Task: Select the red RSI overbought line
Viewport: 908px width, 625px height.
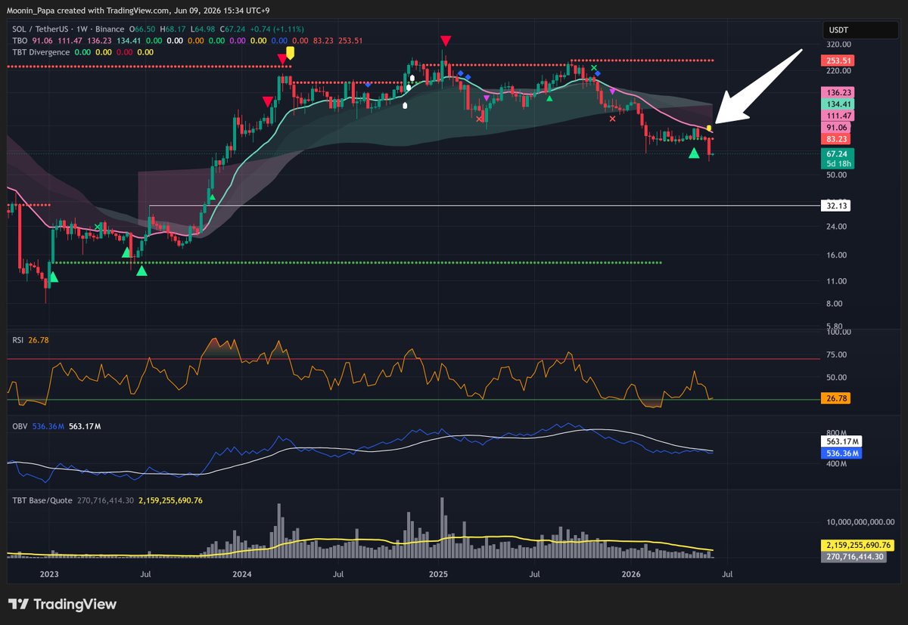Action: tap(412, 358)
